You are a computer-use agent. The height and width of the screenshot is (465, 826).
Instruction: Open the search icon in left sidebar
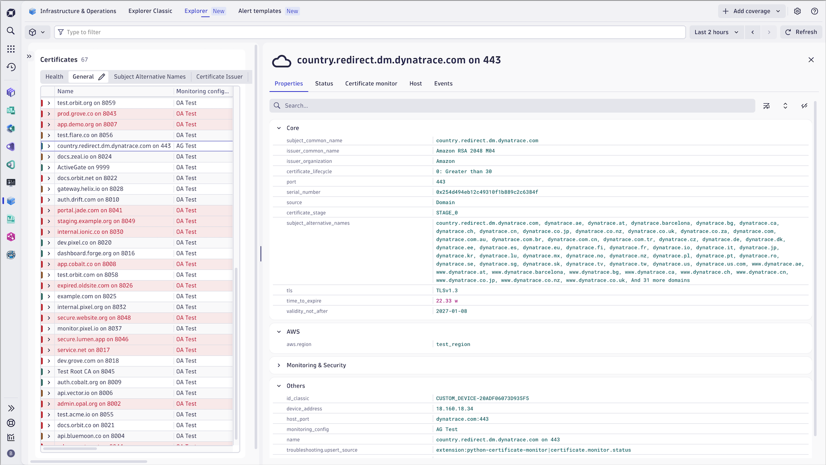click(x=11, y=31)
